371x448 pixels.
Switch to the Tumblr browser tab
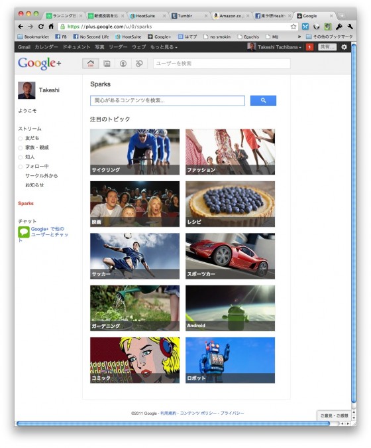189,16
